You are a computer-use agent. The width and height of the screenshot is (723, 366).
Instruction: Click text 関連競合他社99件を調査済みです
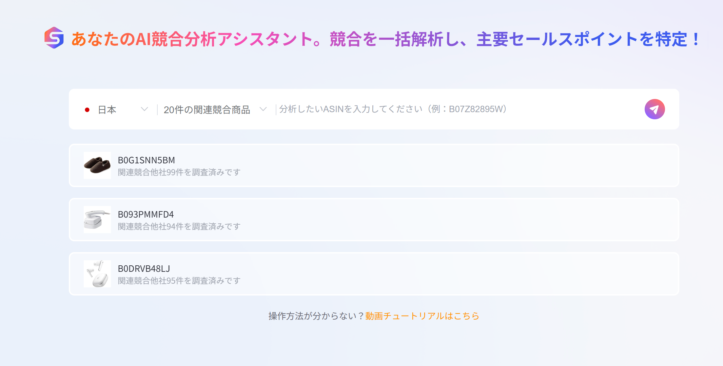(x=179, y=172)
